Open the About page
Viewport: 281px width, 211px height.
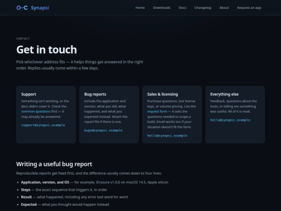point(224,8)
